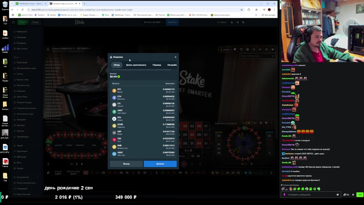Image resolution: width=364 pixels, height=205 pixels.
Task: Select the DOGE Dogecoin coin icon
Action: (114, 126)
